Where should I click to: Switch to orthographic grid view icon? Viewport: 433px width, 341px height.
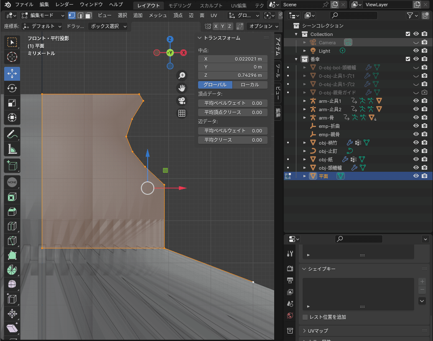pos(182,113)
